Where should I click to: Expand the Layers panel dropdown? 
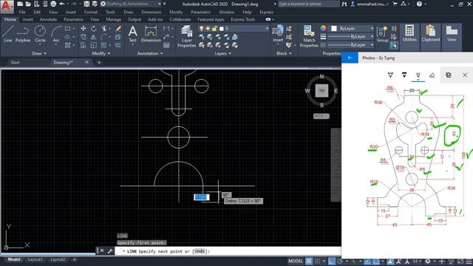[223, 53]
